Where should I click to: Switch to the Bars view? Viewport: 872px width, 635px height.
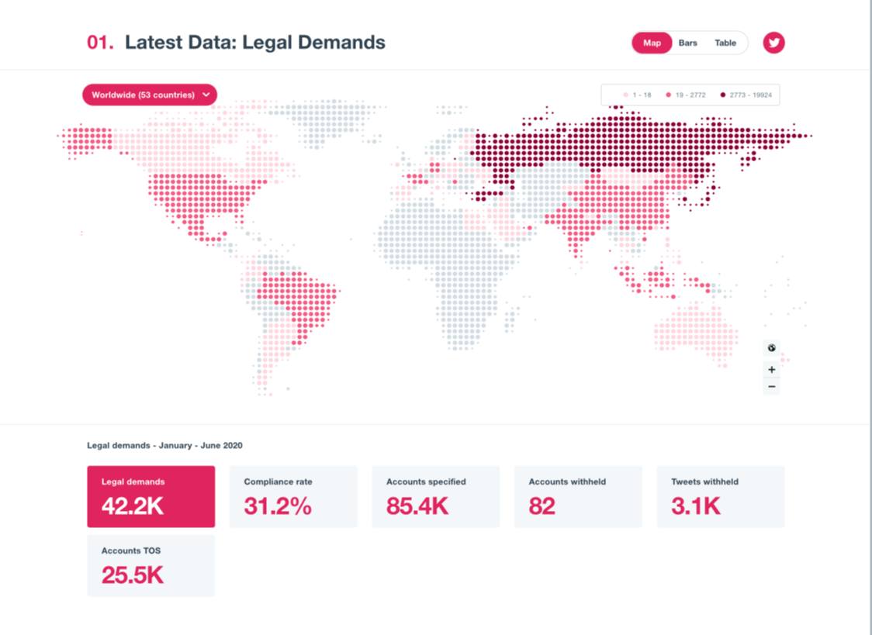pos(687,43)
